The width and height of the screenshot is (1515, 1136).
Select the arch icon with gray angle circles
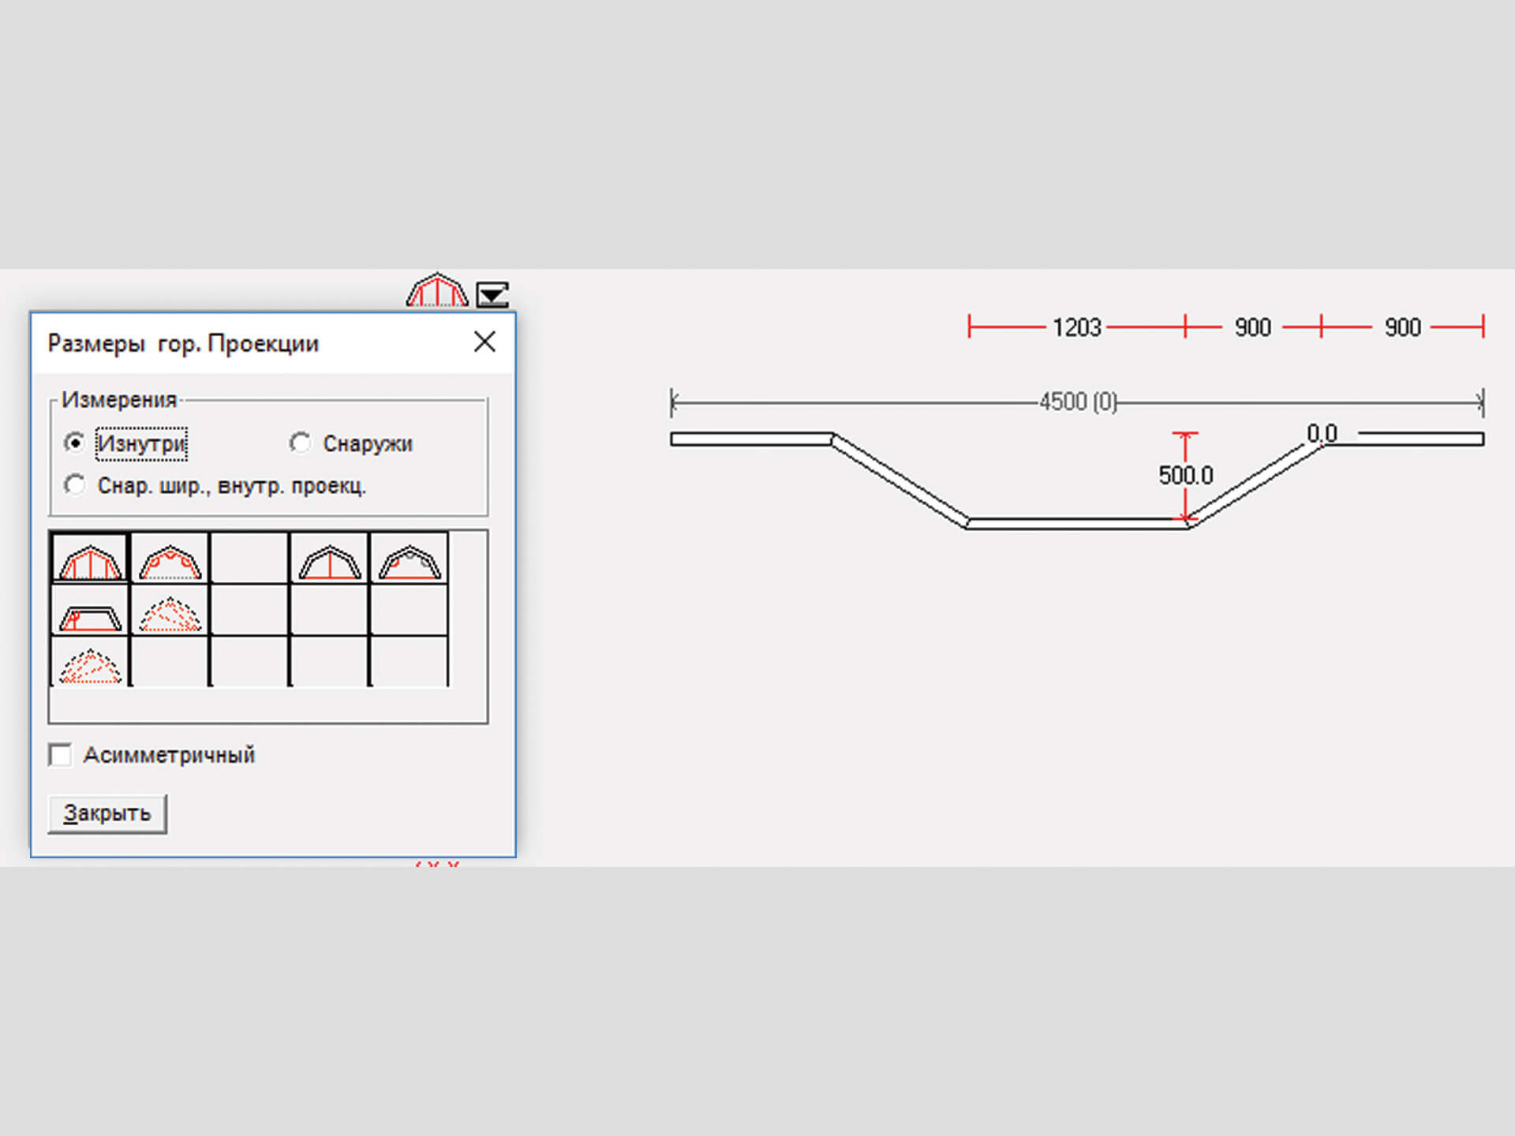coord(409,559)
